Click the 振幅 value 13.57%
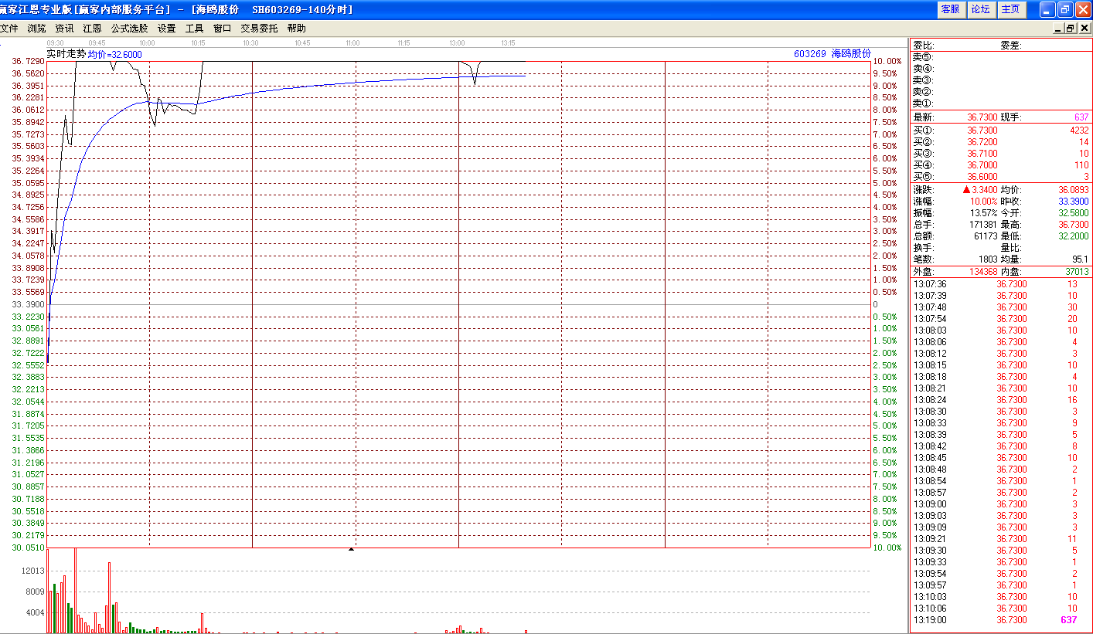Screen dimensions: 1093x634 point(984,213)
